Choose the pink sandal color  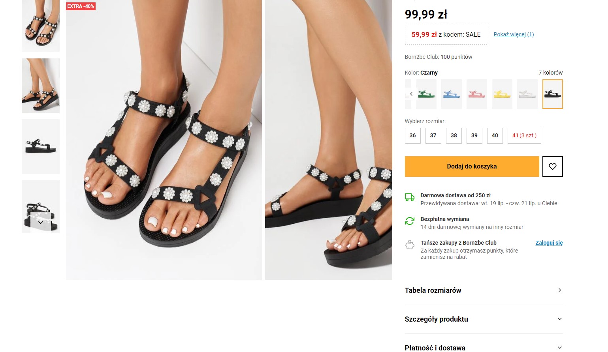(x=476, y=94)
